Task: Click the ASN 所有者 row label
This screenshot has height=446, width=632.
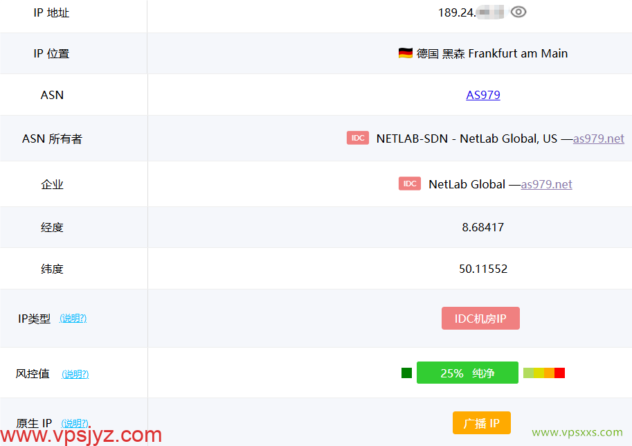Action: pyautogui.click(x=52, y=139)
